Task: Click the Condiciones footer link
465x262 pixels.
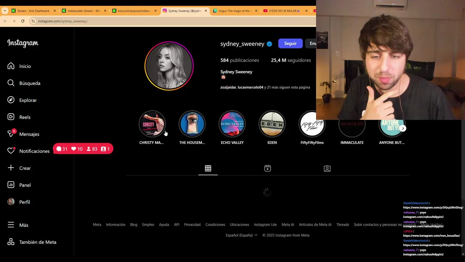Action: 215,225
